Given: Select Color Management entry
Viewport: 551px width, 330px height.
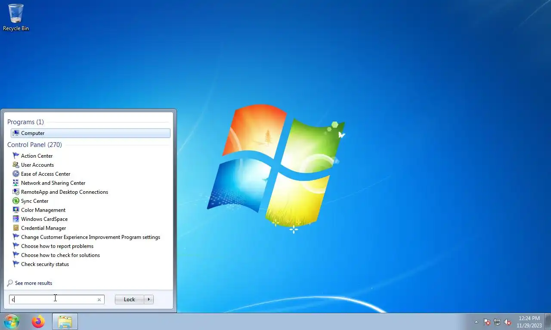Looking at the screenshot, I should (43, 210).
